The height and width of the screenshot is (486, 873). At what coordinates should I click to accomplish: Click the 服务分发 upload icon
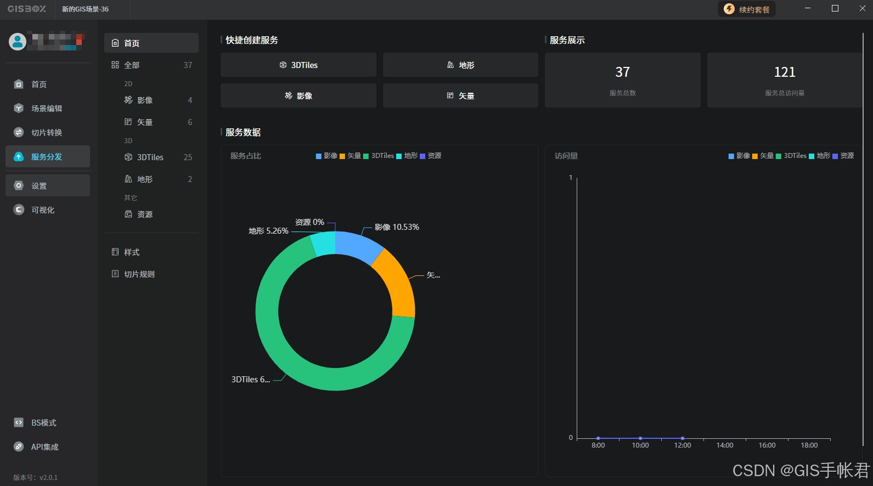(x=19, y=156)
